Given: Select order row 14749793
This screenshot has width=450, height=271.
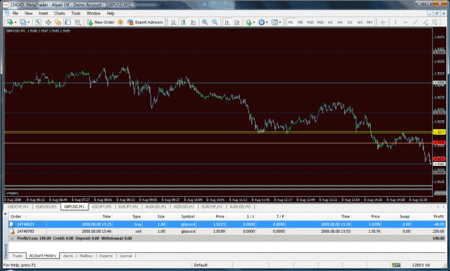Looking at the screenshot, I should coord(227,231).
